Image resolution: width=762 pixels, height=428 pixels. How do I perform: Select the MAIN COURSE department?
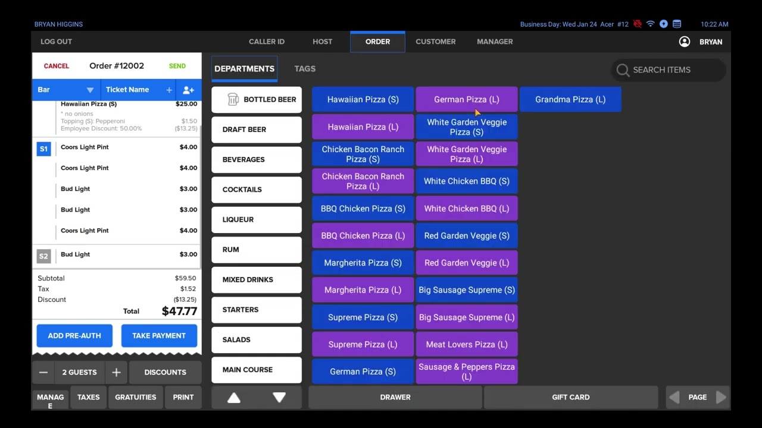click(x=257, y=370)
